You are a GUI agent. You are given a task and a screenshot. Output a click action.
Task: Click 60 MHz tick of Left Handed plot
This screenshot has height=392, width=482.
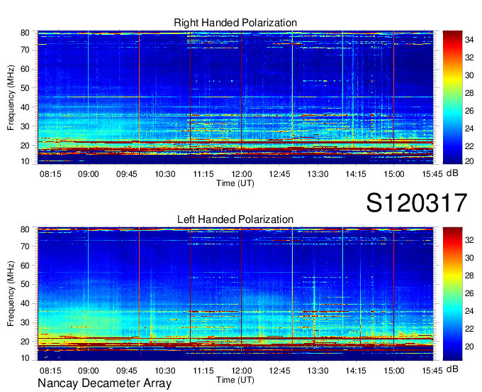point(25,266)
